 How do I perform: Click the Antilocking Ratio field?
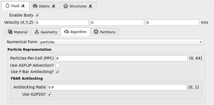[x=117, y=87]
